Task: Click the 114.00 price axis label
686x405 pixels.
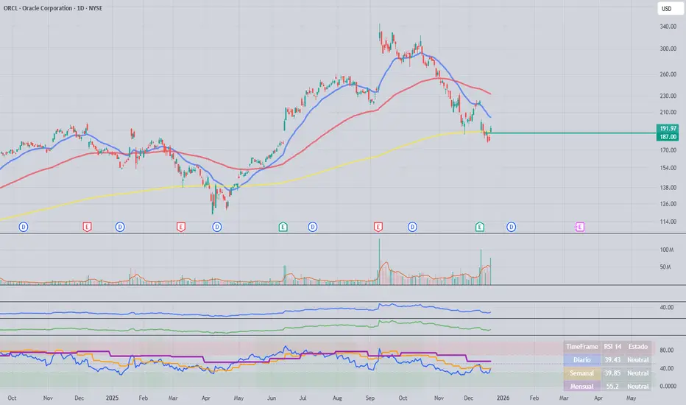Action: coord(668,222)
